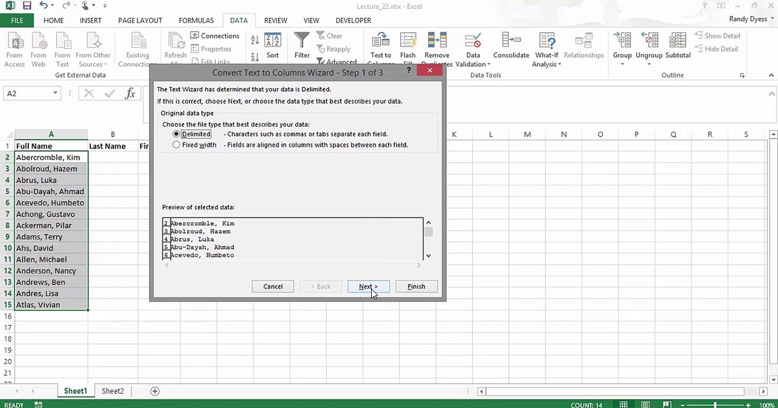Click the new sheet plus icon
Viewport: 778px width, 408px height.
pos(155,391)
